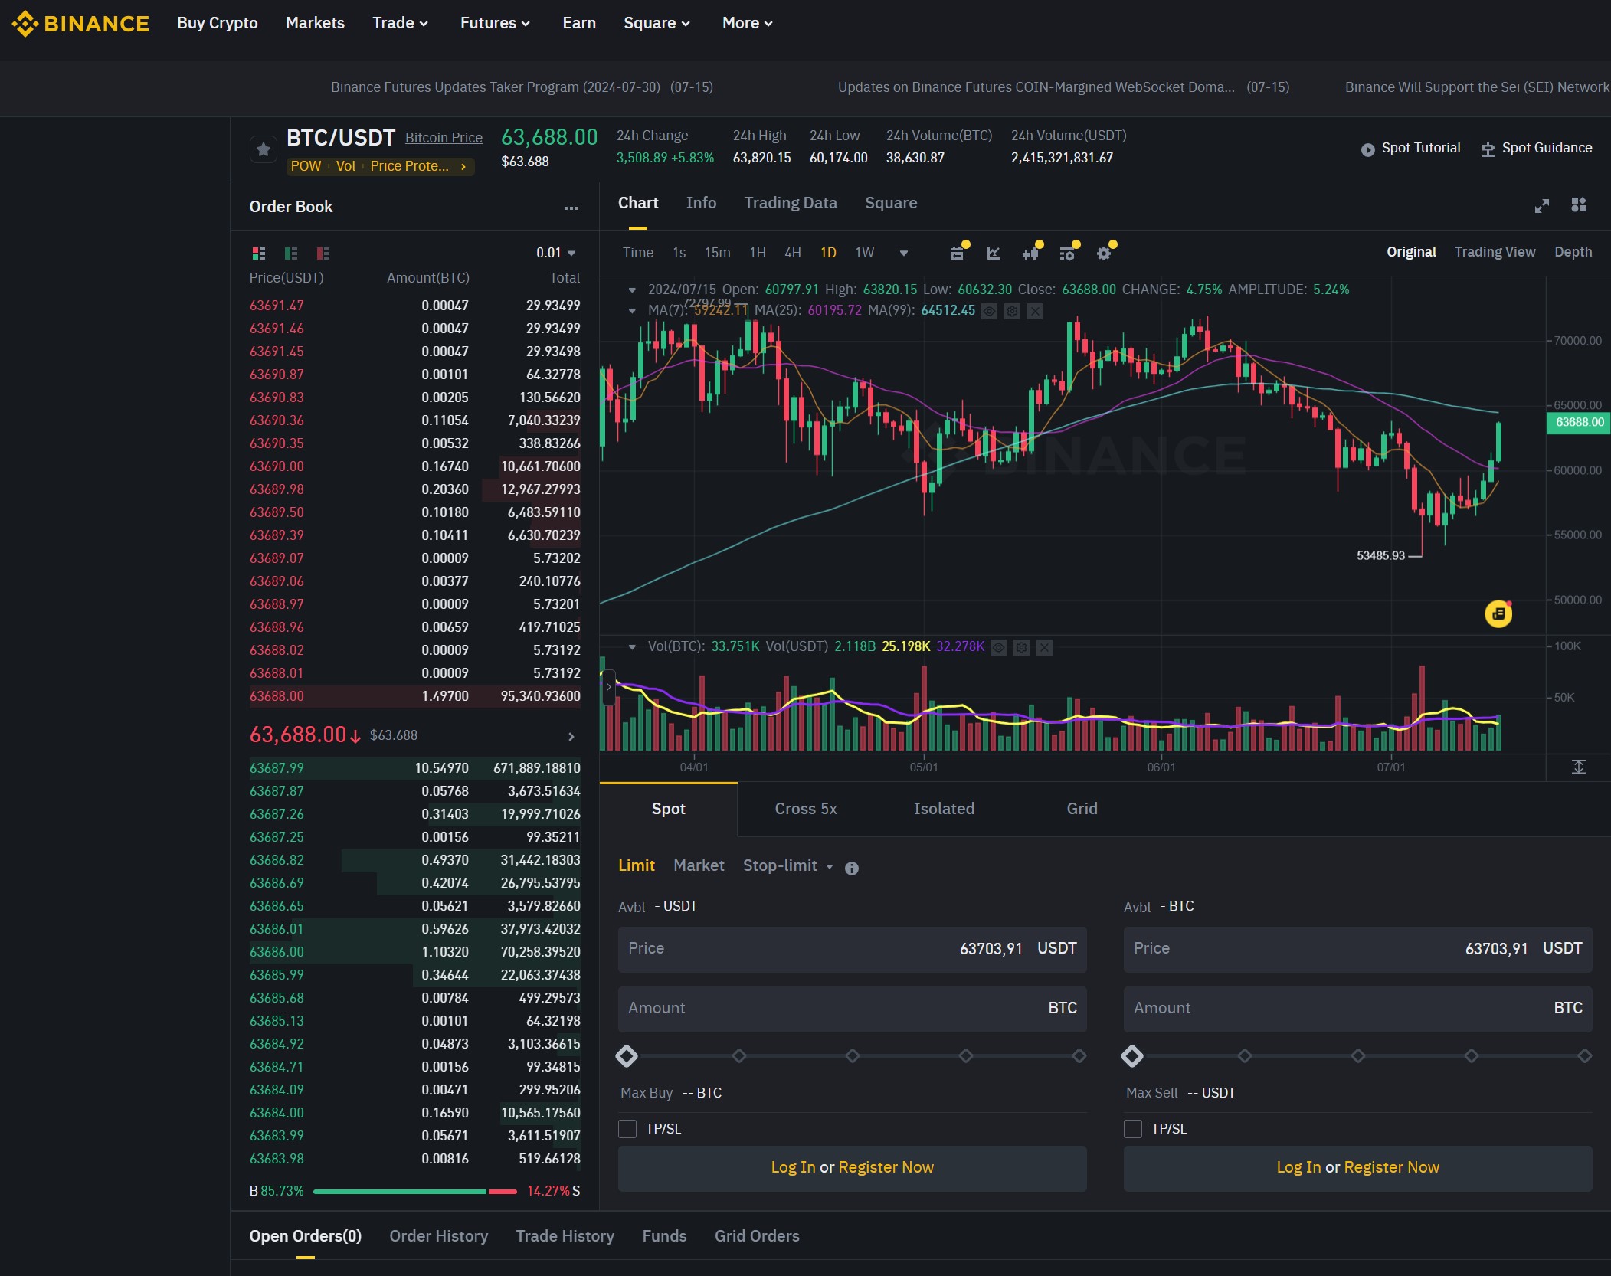This screenshot has width=1611, height=1276.
Task: Open the candlestick chart type icon
Action: 1030,254
